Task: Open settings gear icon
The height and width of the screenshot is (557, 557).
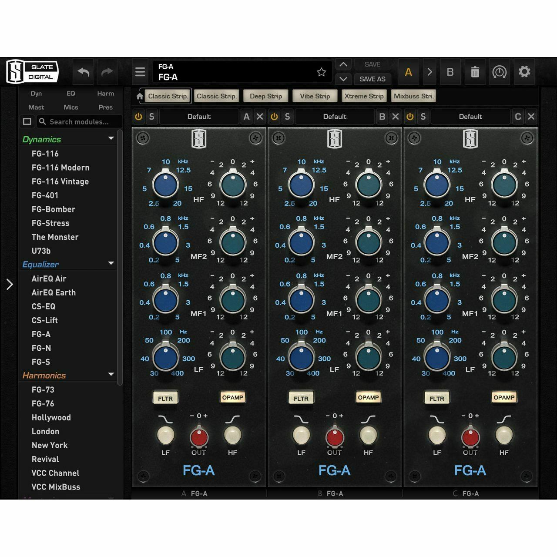Action: coord(524,71)
